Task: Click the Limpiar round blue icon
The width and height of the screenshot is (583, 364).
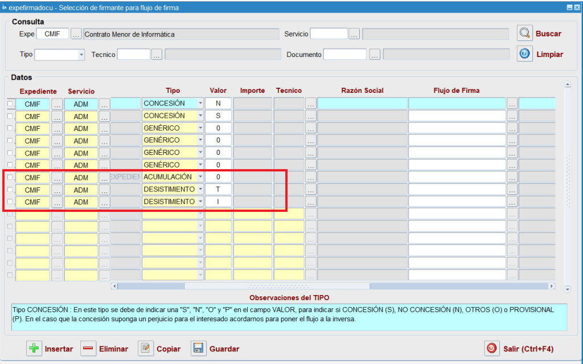Action: [x=524, y=54]
